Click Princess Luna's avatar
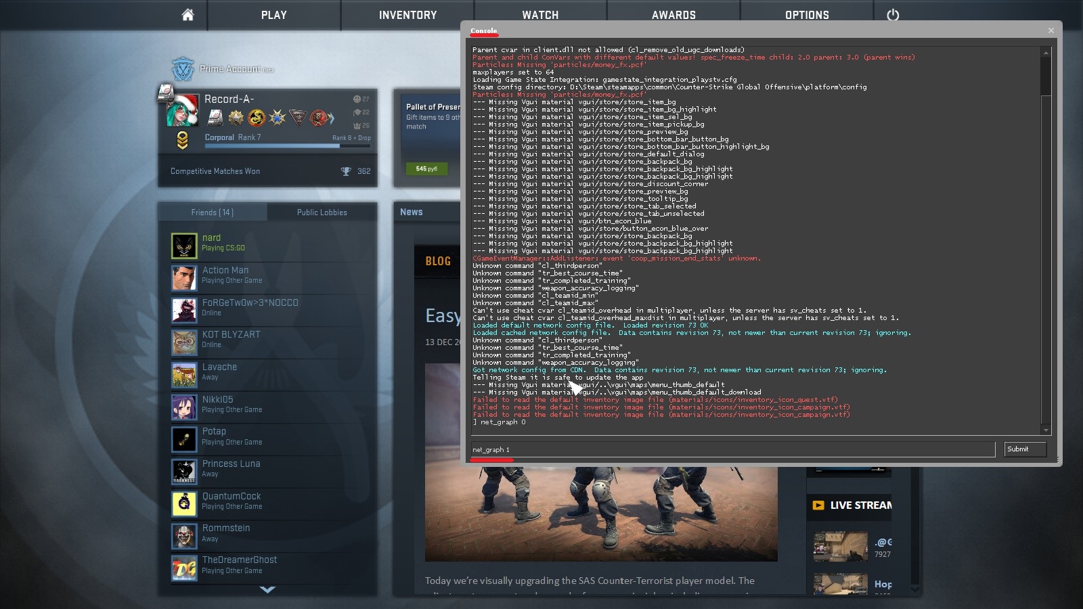Image resolution: width=1083 pixels, height=609 pixels. [x=184, y=472]
